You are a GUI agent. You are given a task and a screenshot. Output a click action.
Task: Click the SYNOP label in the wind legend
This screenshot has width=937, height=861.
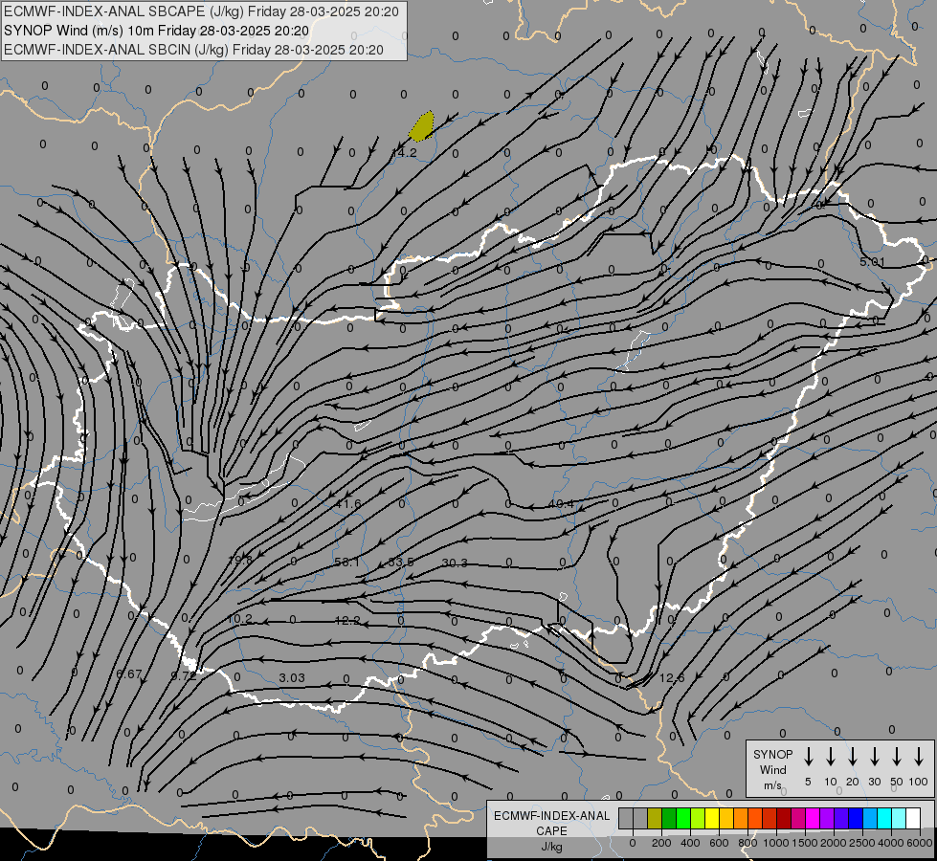pos(772,754)
